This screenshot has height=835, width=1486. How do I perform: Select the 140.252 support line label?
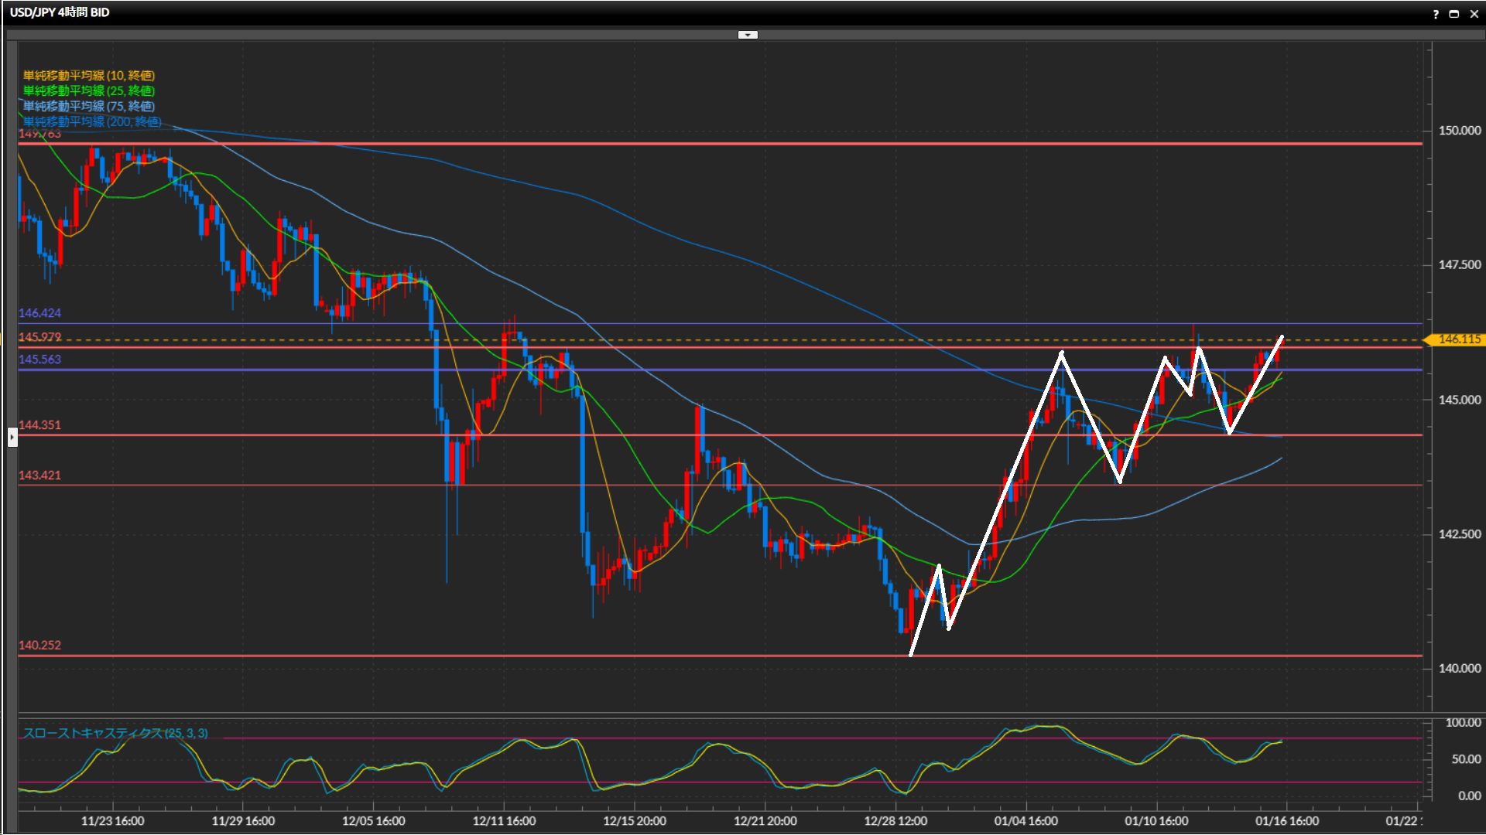(x=39, y=646)
